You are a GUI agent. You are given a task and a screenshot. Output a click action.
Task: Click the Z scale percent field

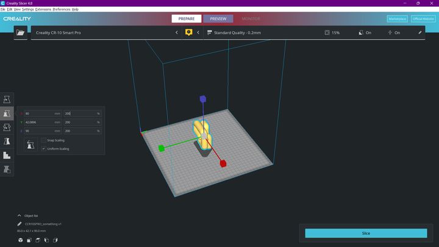pyautogui.click(x=82, y=131)
